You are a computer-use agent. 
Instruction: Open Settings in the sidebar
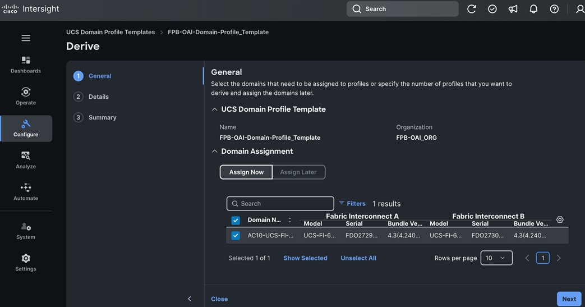coord(26,263)
